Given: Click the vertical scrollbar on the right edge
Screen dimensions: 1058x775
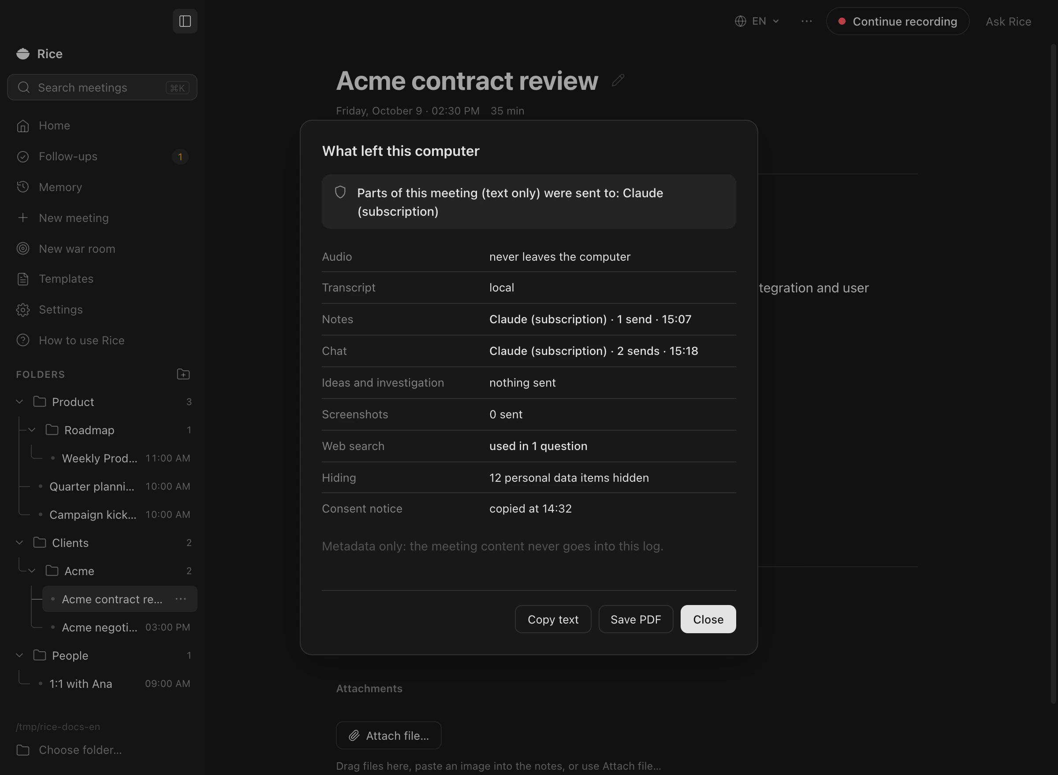Looking at the screenshot, I should tap(1053, 373).
